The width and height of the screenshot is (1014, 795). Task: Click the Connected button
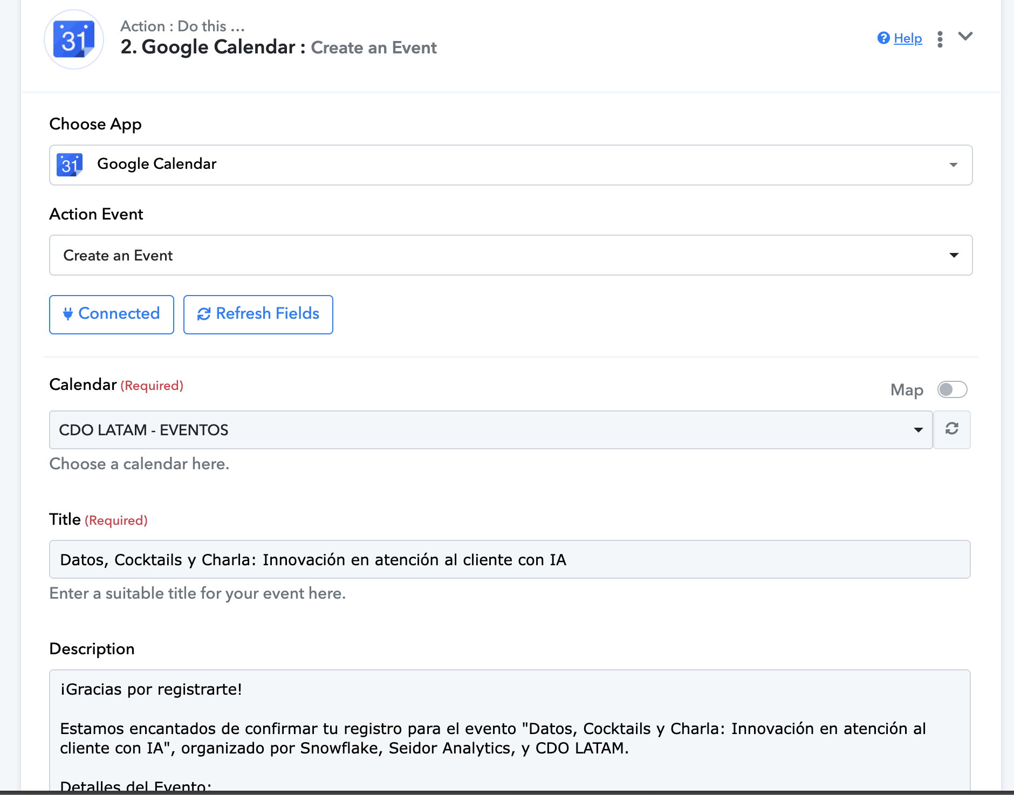112,314
